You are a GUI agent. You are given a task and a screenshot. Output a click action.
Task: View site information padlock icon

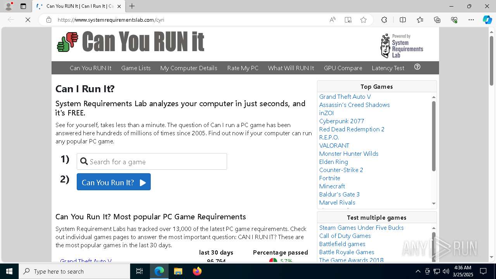49,20
